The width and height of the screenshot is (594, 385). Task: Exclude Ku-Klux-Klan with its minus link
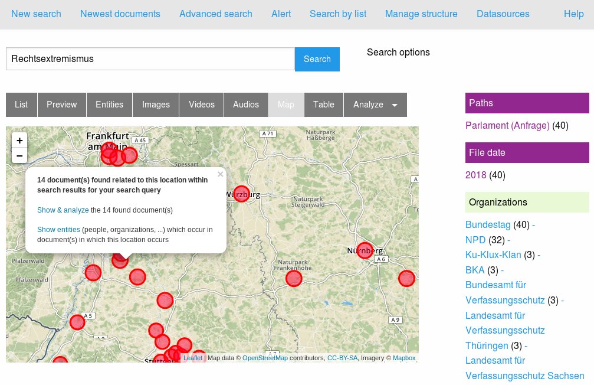[x=539, y=255]
